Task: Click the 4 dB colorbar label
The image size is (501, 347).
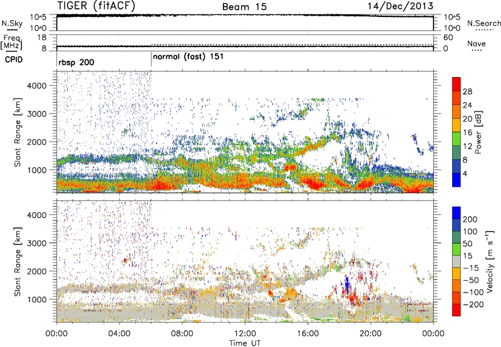Action: (x=465, y=173)
